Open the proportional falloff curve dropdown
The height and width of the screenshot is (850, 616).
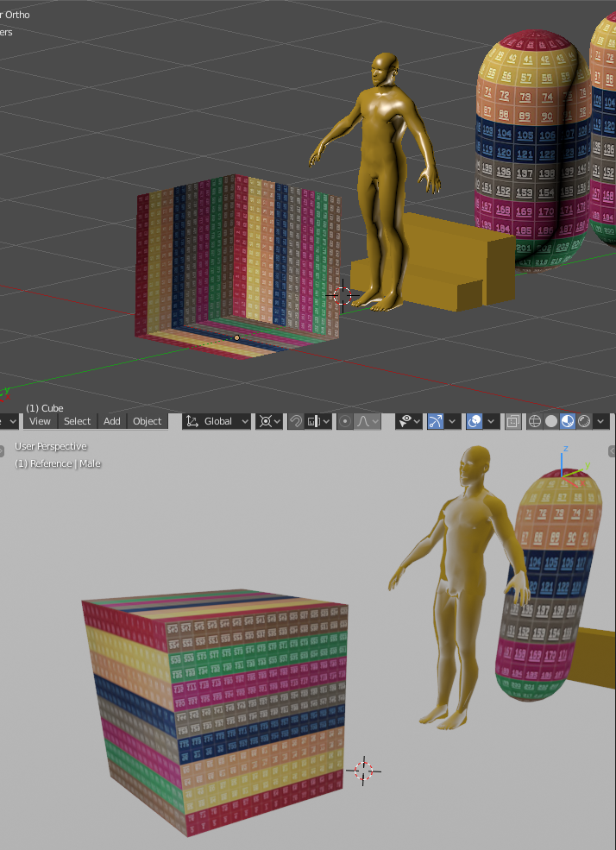click(368, 421)
